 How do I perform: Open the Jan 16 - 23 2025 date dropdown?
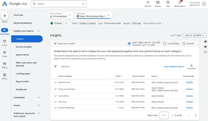(x=194, y=35)
